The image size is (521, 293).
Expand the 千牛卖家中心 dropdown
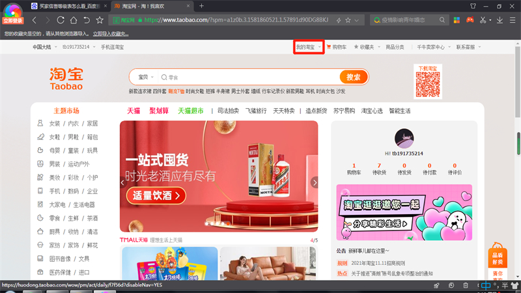(x=434, y=47)
